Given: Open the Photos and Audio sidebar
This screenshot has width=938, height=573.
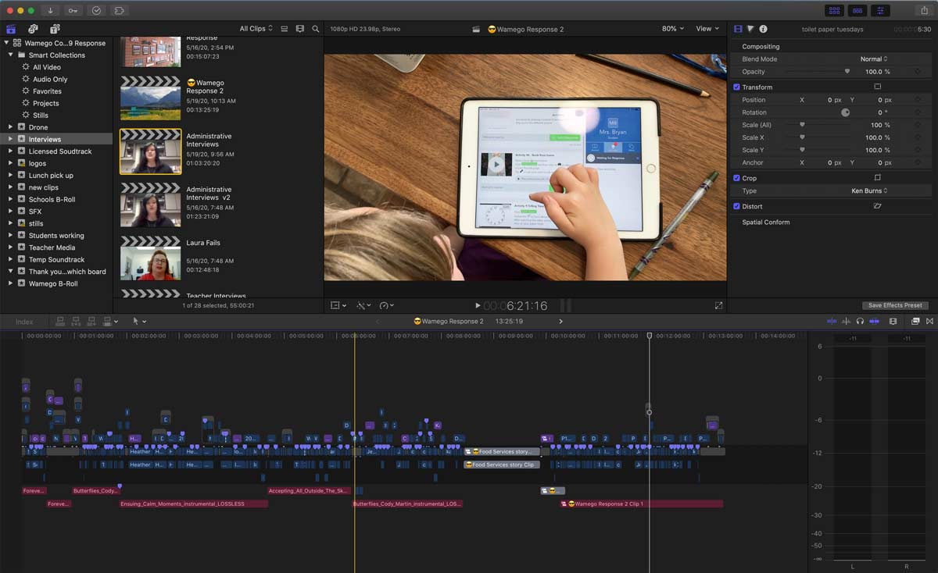Looking at the screenshot, I should tap(33, 29).
